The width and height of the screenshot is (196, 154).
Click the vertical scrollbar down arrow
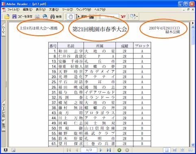click(193, 145)
